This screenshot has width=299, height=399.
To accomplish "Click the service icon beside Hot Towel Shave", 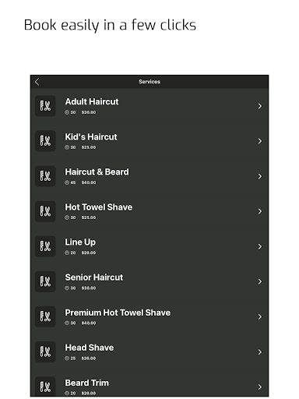I will [45, 211].
